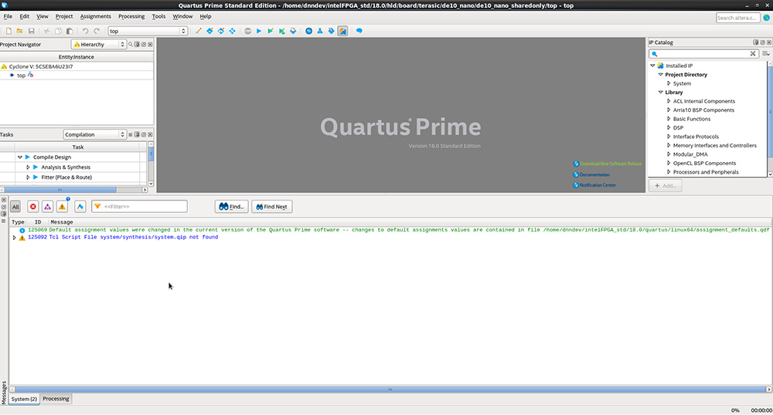Viewport: 773px width, 415px height.
Task: Select Memory Interfaces and Controllers category
Action: (x=715, y=146)
